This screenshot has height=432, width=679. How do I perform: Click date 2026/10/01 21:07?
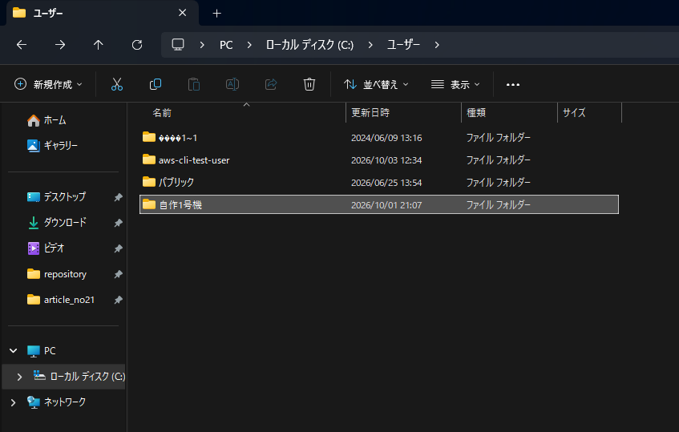(x=386, y=205)
